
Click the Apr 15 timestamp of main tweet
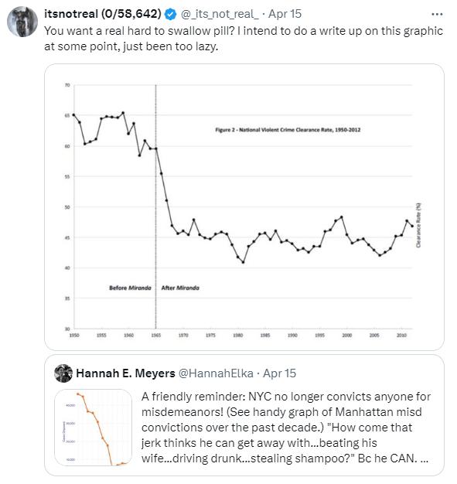tap(285, 14)
